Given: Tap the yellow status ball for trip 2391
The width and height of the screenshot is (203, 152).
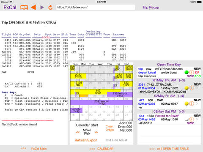Looking at the screenshot, I should click(x=187, y=88).
